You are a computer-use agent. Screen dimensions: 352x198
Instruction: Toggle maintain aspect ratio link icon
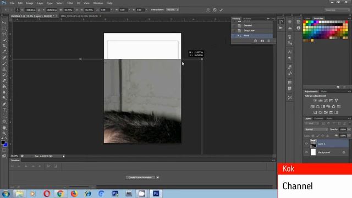(x=77, y=10)
